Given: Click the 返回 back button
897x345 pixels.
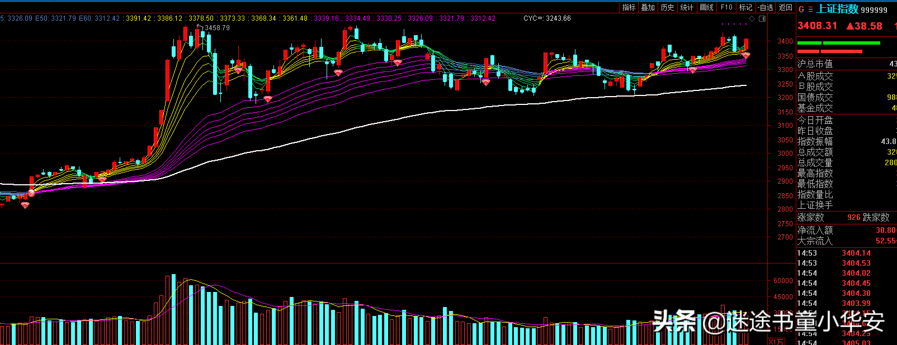Looking at the screenshot, I should (x=786, y=7).
